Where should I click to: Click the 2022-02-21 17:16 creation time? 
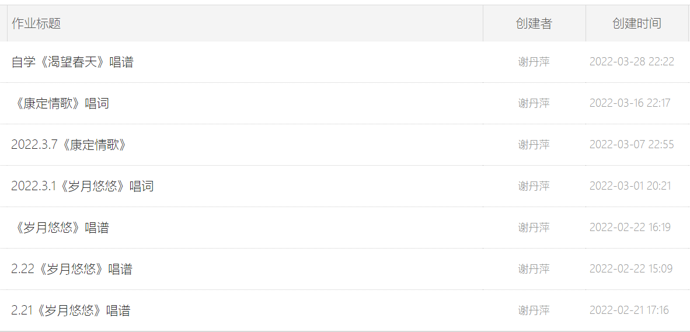(x=629, y=310)
